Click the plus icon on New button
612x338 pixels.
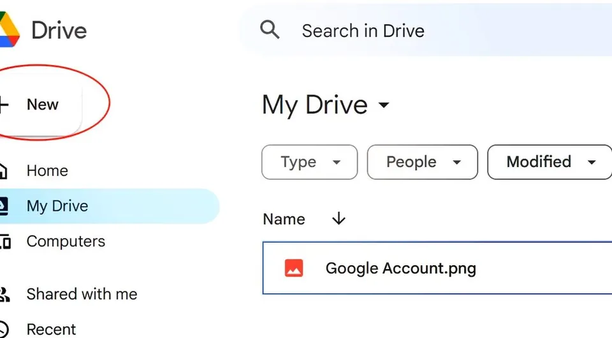[x=4, y=105]
